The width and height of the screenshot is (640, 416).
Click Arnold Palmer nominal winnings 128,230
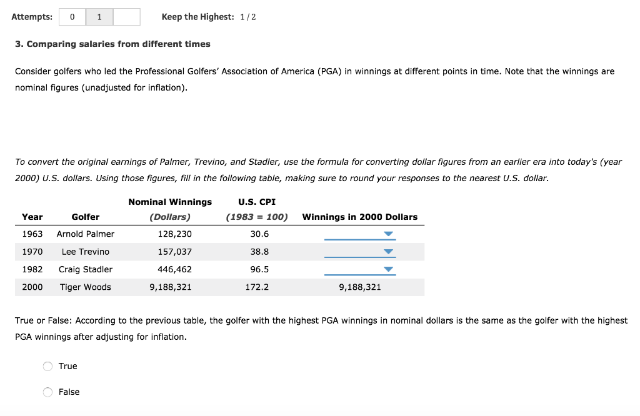175,234
